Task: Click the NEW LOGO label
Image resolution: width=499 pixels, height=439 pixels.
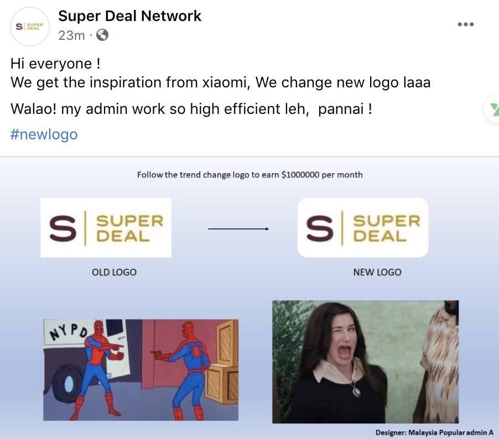Action: pos(377,272)
